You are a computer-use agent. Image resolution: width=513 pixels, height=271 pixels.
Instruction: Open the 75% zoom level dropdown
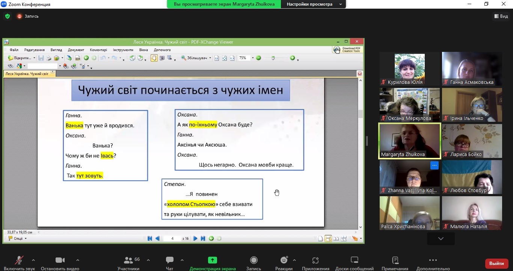click(x=253, y=58)
